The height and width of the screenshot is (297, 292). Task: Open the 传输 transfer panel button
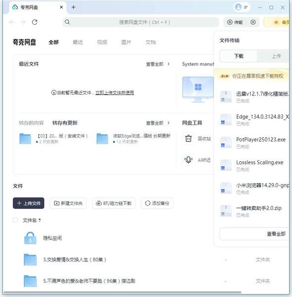click(x=235, y=22)
